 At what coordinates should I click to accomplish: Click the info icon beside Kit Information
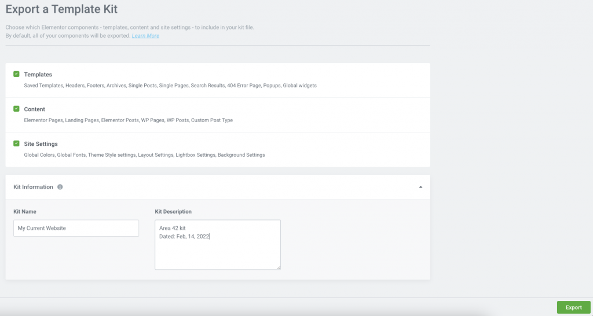tap(60, 187)
